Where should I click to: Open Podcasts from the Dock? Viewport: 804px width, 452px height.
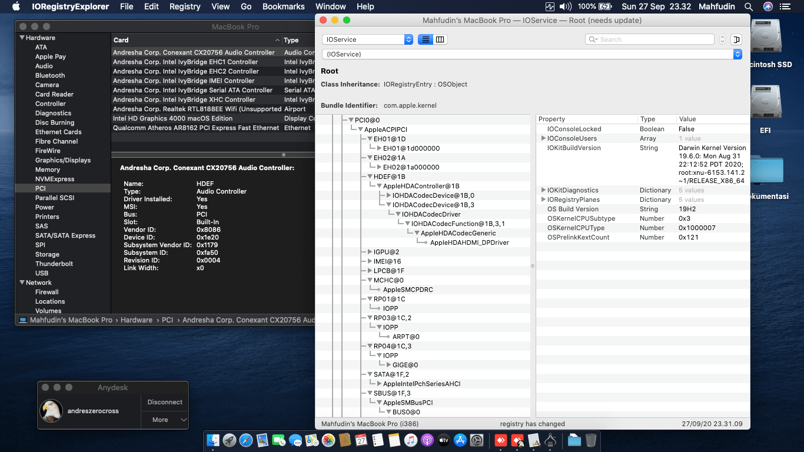tap(427, 440)
